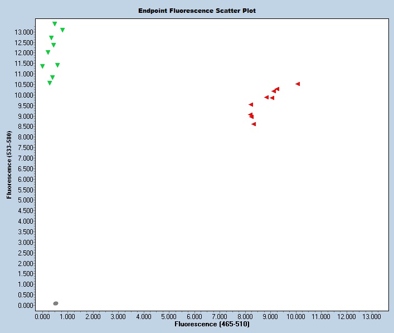Screen dimensions: 394x333
Task: Select the lowest green triangle data point
Action: point(50,83)
